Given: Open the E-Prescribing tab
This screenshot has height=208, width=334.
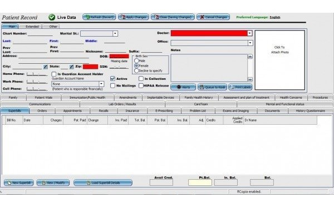Looking at the screenshot, I should [x=164, y=111].
